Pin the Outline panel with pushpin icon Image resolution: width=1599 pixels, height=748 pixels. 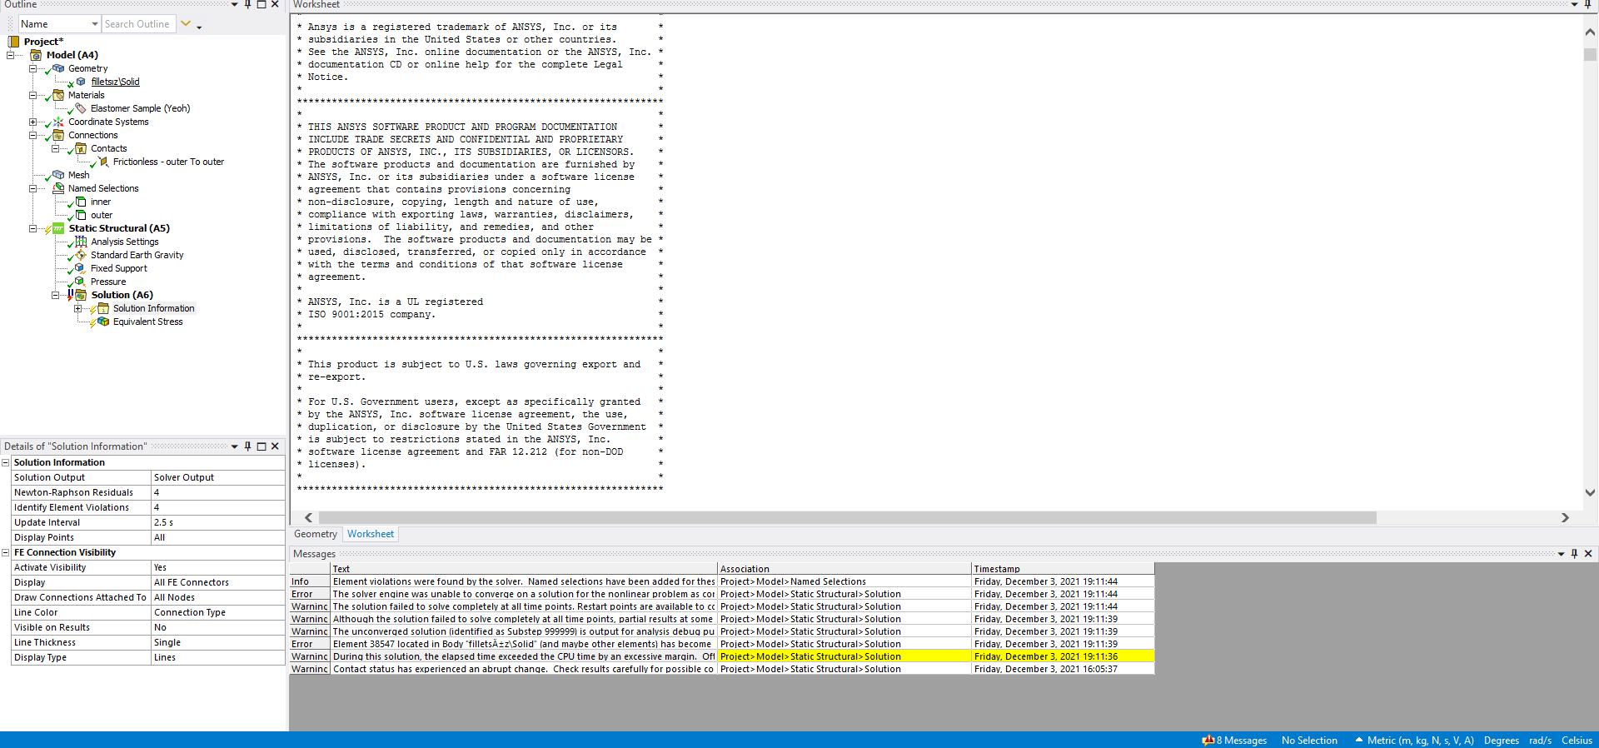(247, 4)
